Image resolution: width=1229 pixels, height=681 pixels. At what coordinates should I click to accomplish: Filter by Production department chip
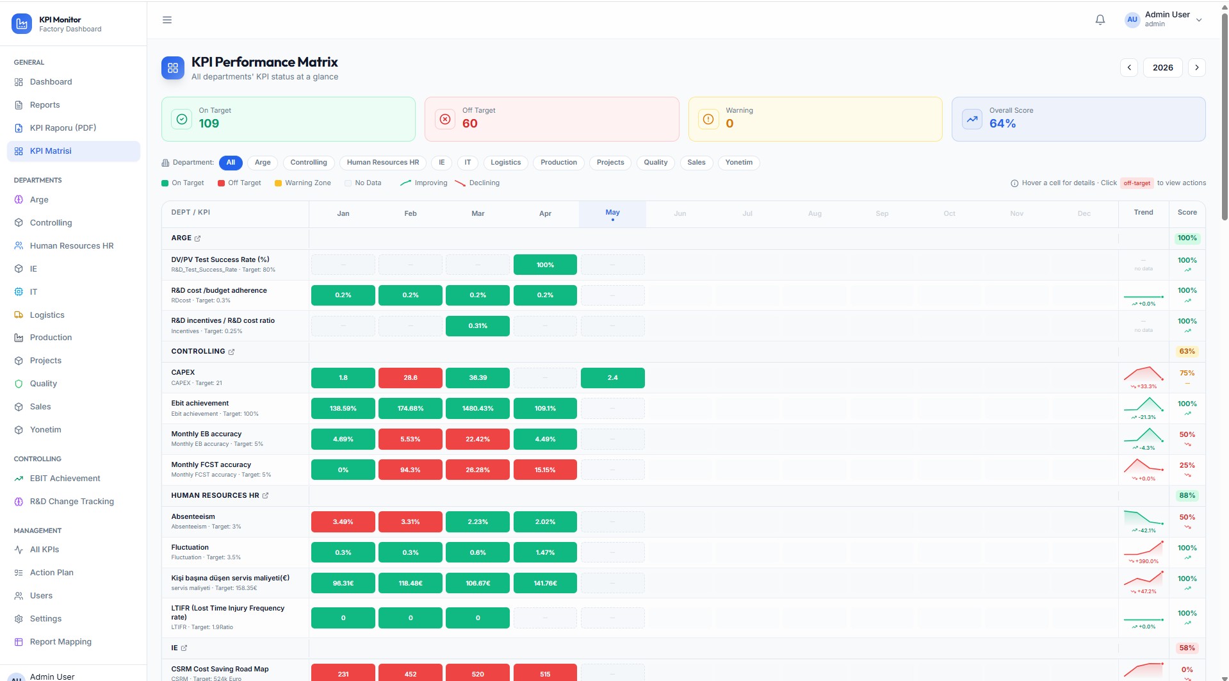click(x=559, y=163)
